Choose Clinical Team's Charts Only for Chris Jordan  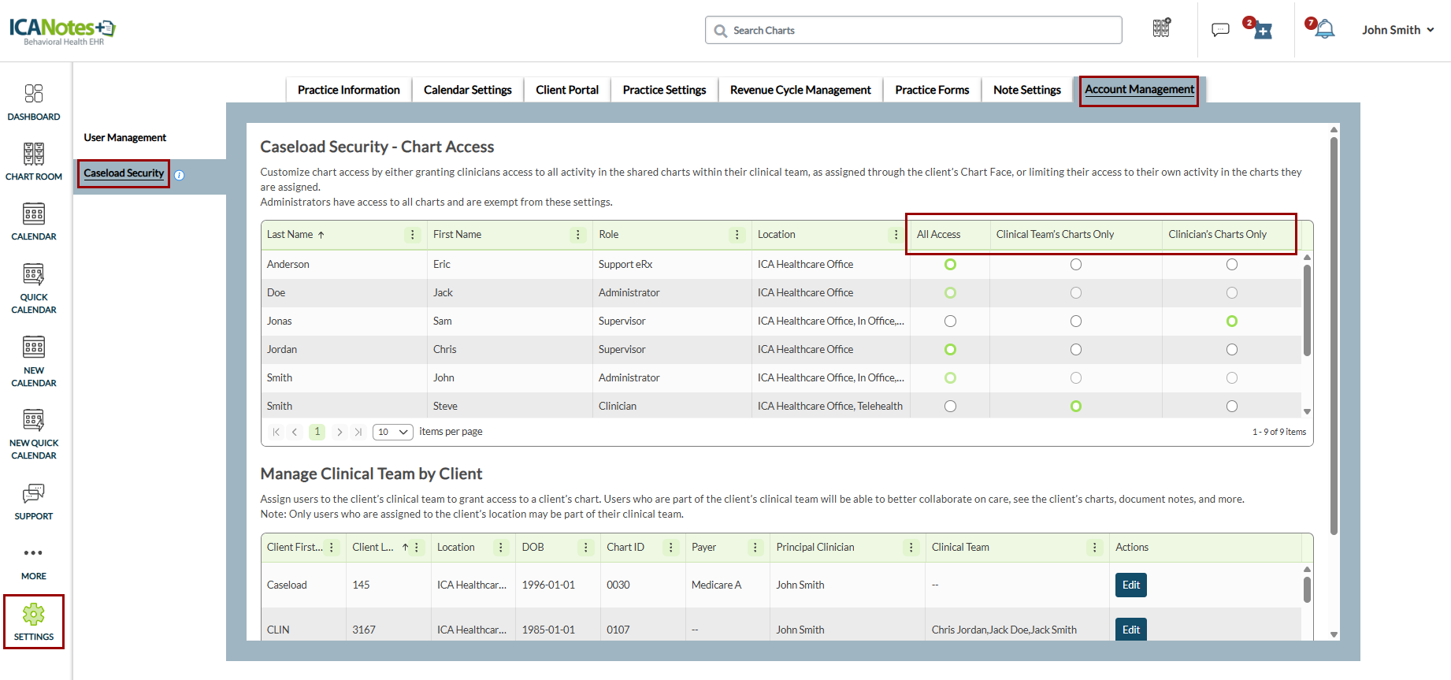tap(1075, 350)
